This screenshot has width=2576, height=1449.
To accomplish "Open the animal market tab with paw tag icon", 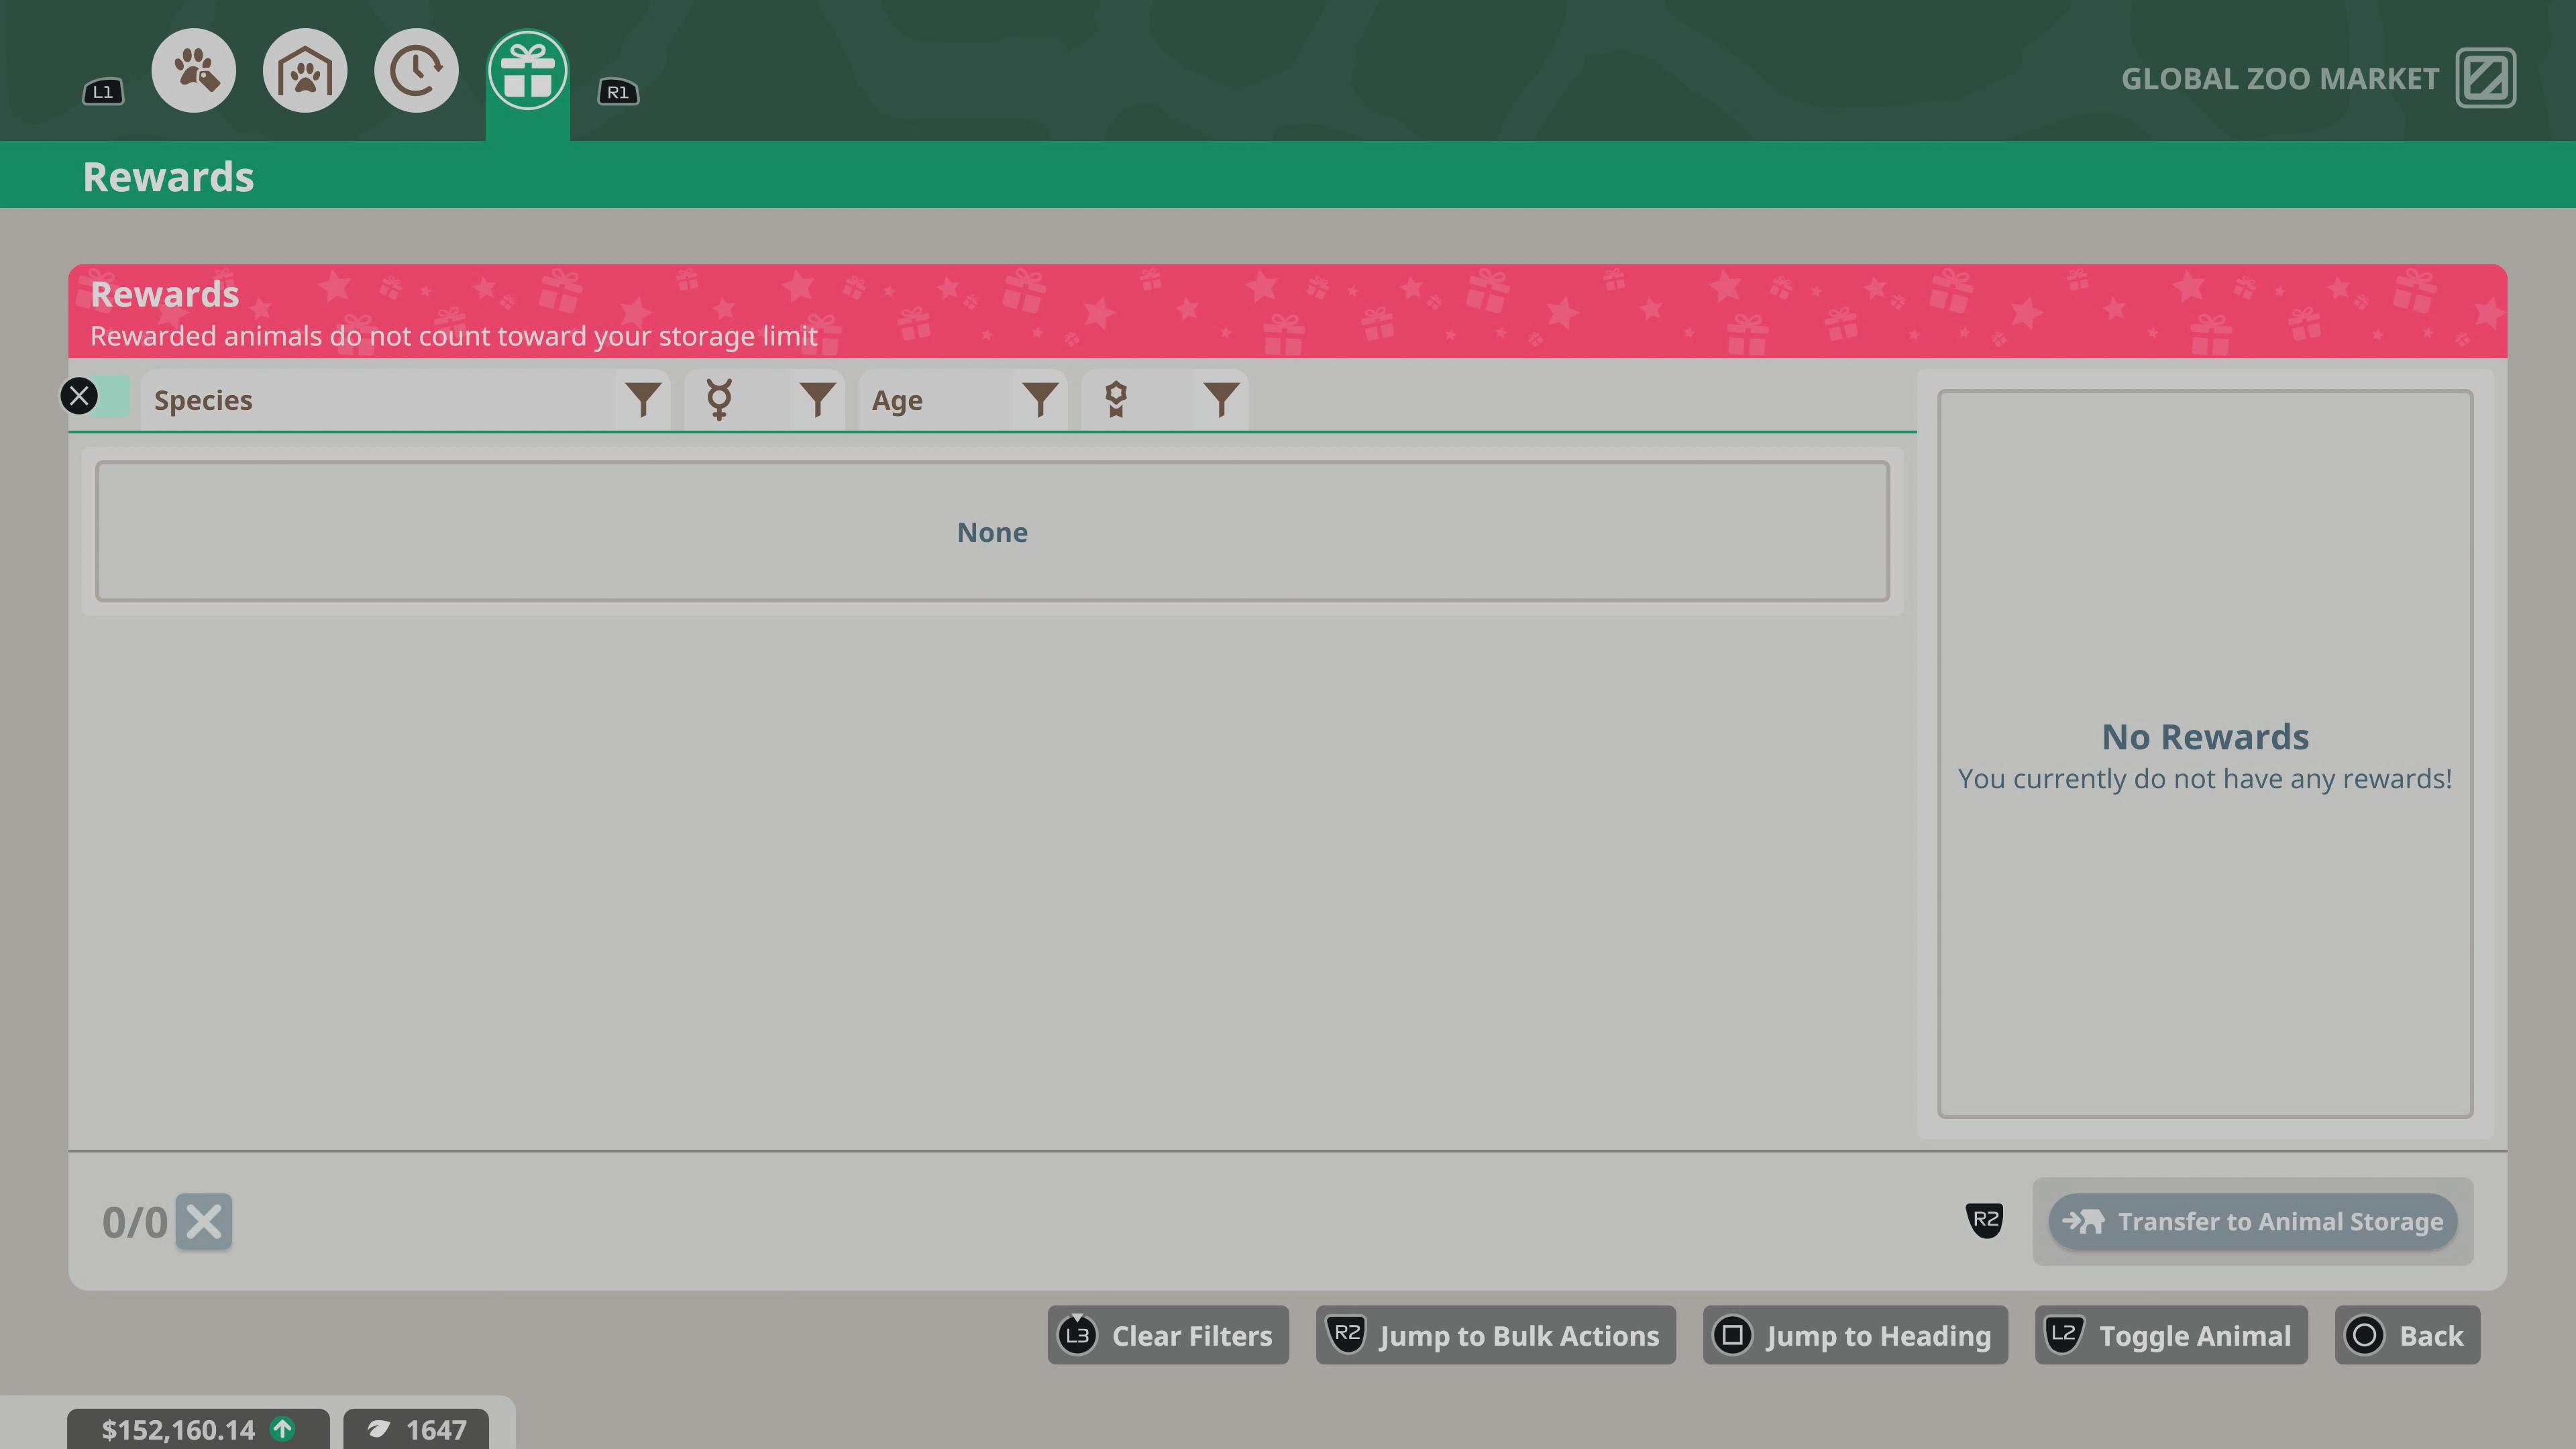I will coord(193,71).
